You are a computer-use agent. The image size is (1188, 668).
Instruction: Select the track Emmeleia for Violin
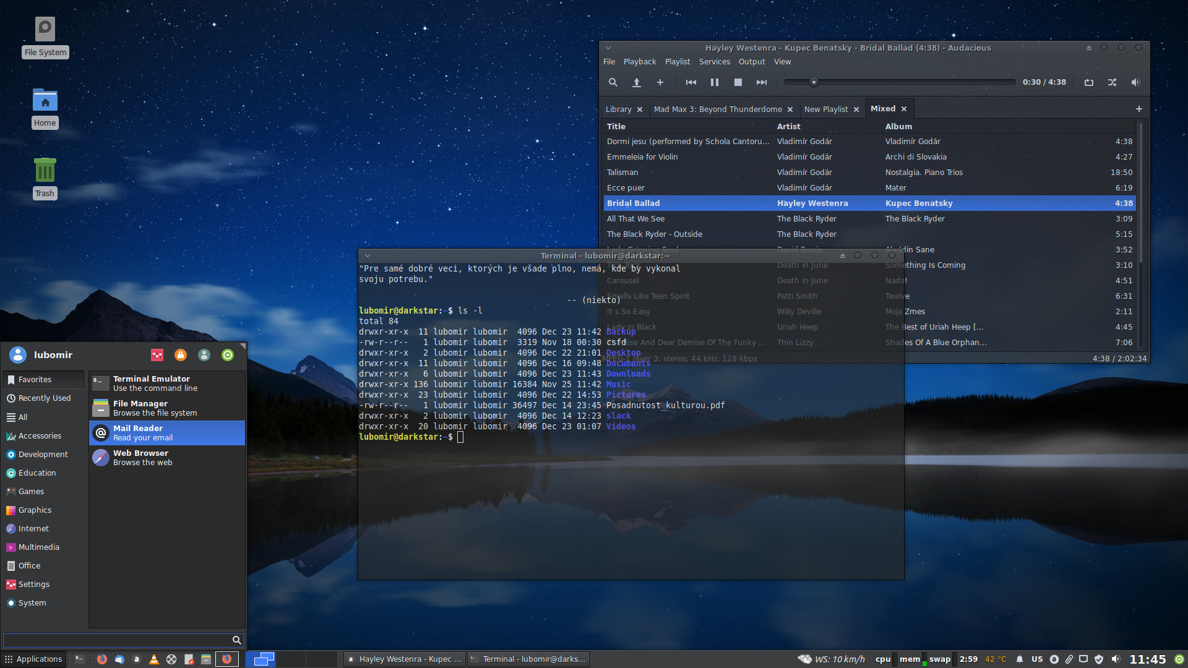(x=869, y=157)
